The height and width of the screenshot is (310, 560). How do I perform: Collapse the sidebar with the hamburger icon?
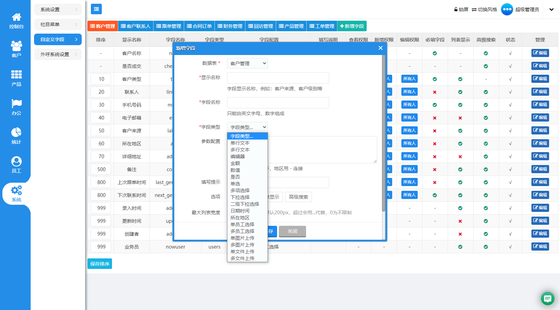click(96, 9)
